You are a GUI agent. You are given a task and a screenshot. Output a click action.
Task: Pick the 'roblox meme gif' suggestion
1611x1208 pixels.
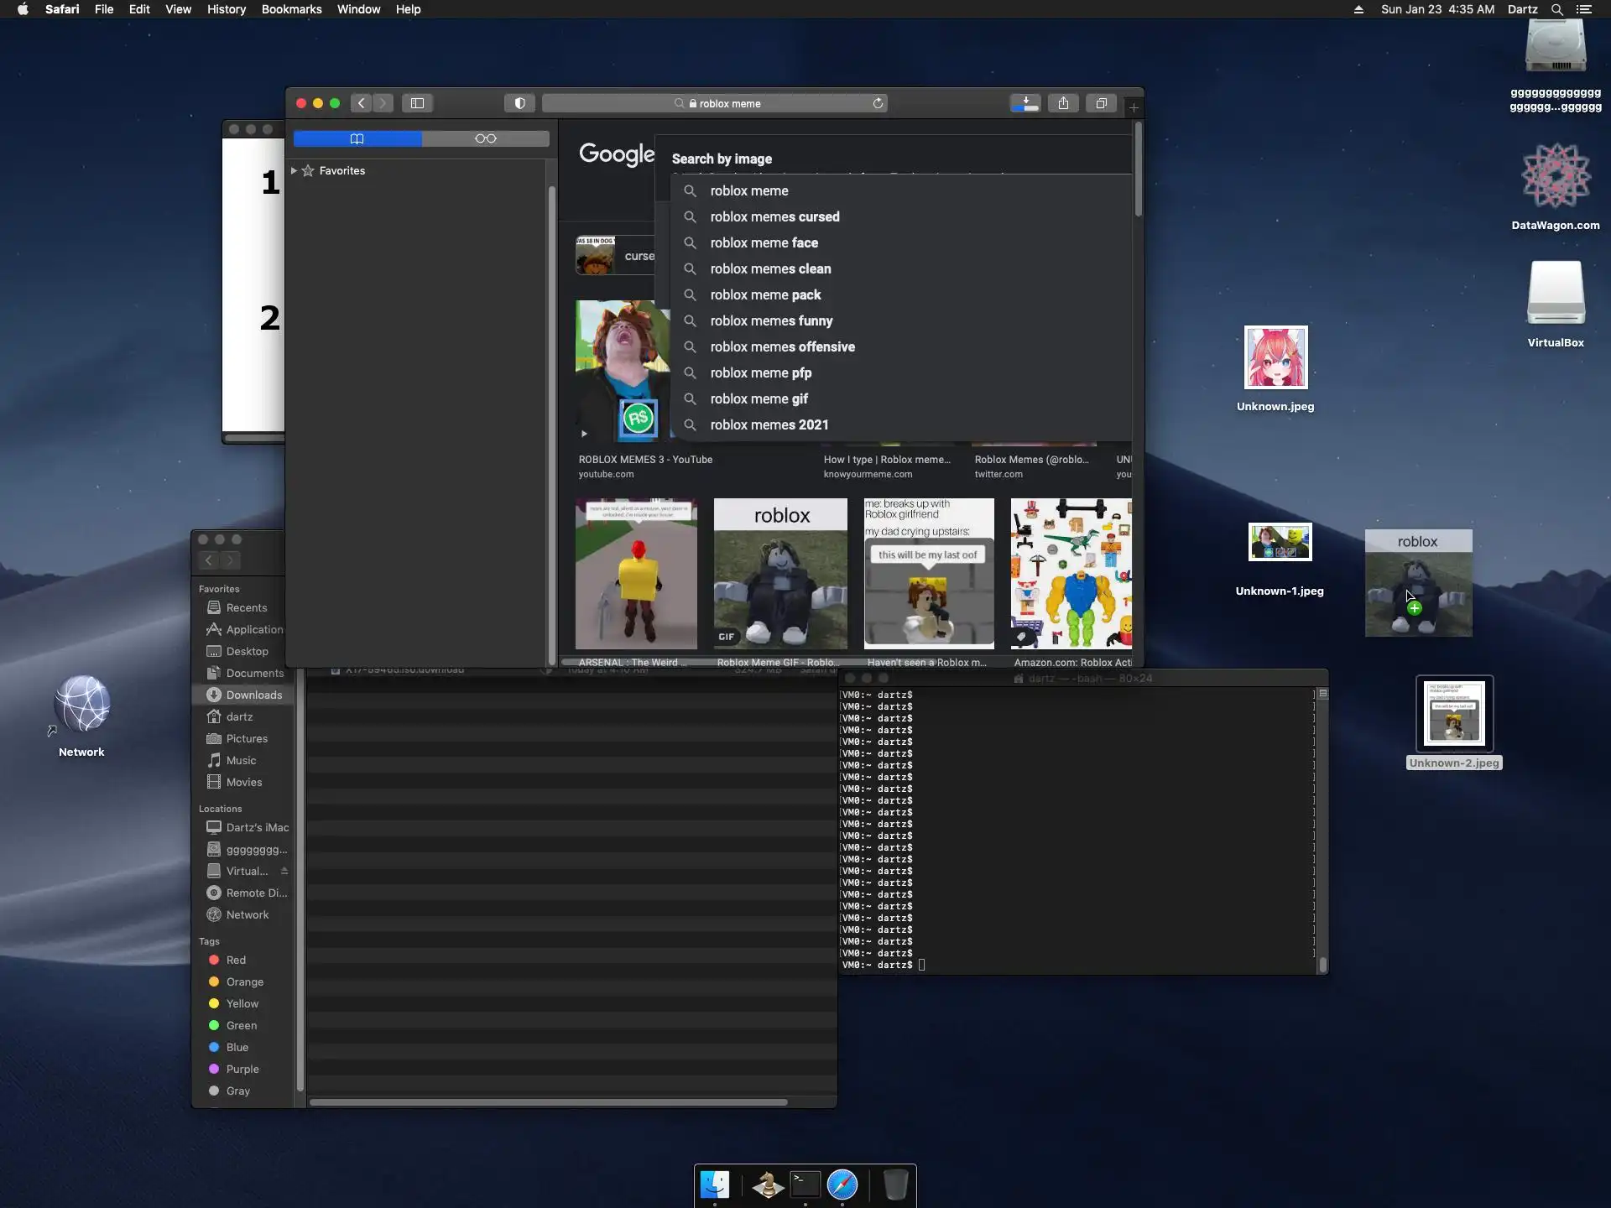759,398
